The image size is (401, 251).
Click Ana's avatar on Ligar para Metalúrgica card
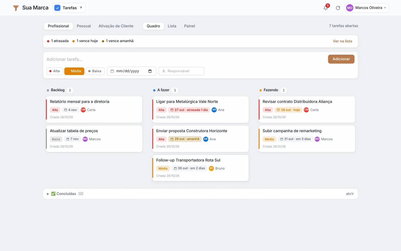click(x=214, y=110)
